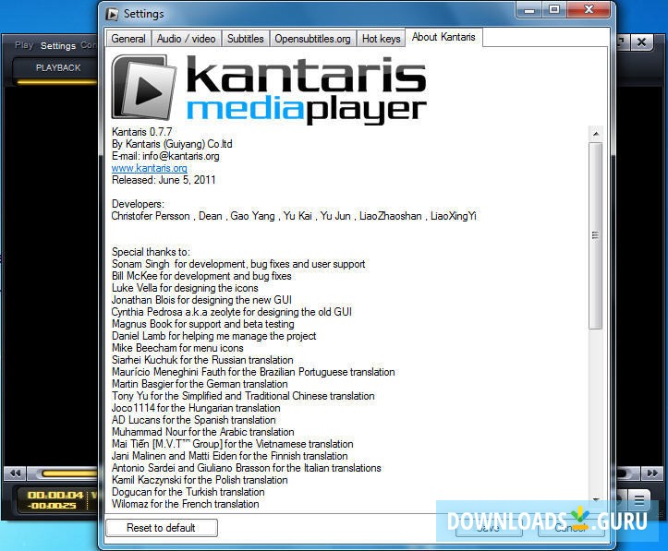Viewport: 668px width, 551px height.
Task: Click the 'Jani Malinen' Finnish translation line
Action: pyautogui.click(x=230, y=456)
